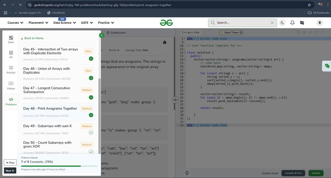331x178 pixels.
Task: Open the language translate icon
Action: click(x=302, y=23)
